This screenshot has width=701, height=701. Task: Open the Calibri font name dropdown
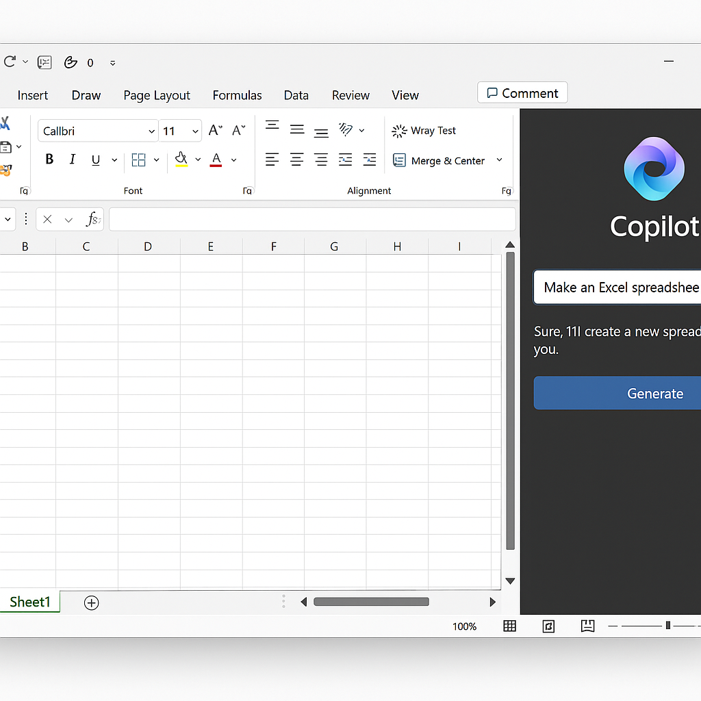[151, 131]
